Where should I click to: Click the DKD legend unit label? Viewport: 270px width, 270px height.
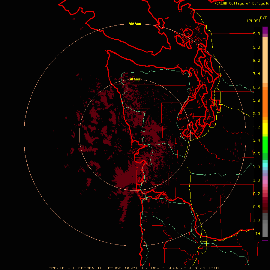coord(263,18)
